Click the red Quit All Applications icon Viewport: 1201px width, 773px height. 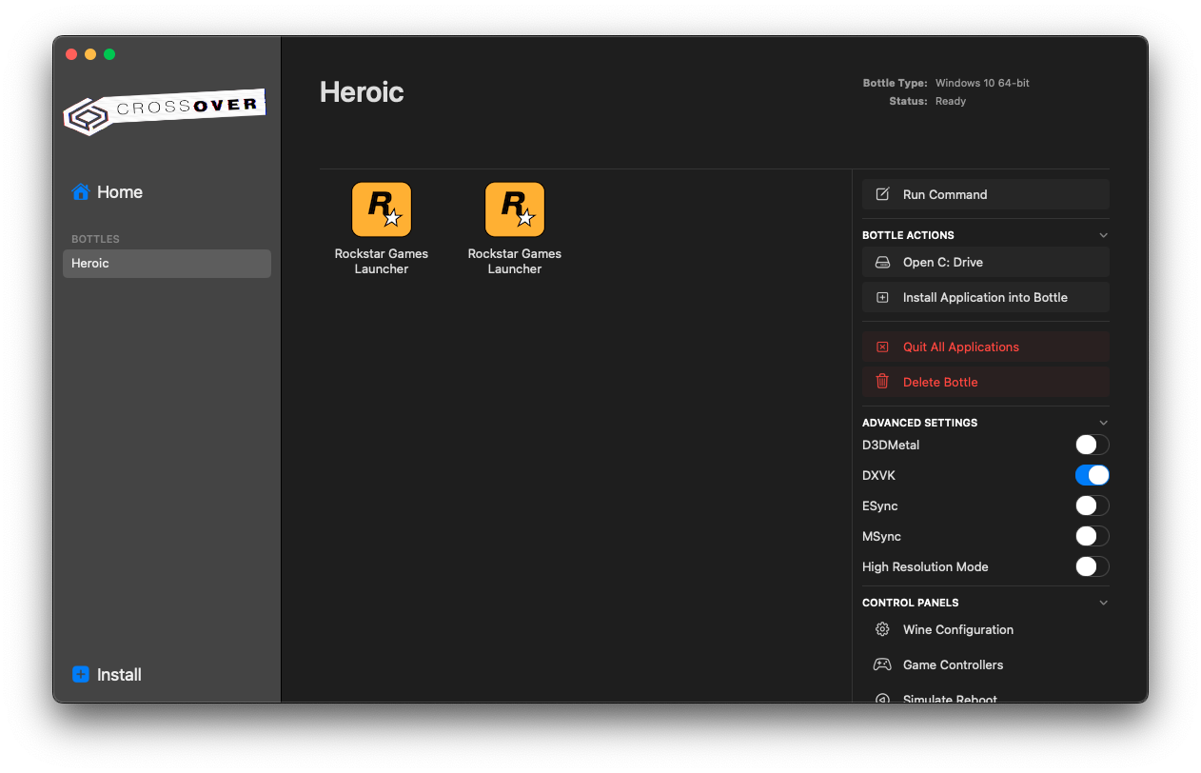882,347
